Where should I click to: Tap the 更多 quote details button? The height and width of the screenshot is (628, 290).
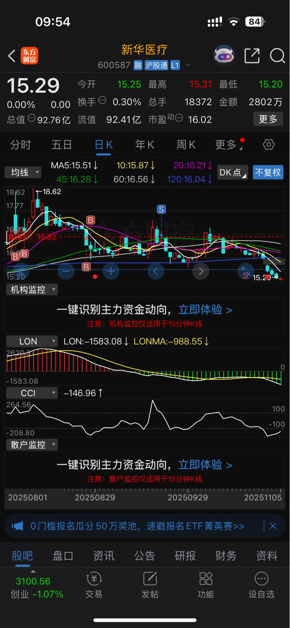tap(268, 119)
